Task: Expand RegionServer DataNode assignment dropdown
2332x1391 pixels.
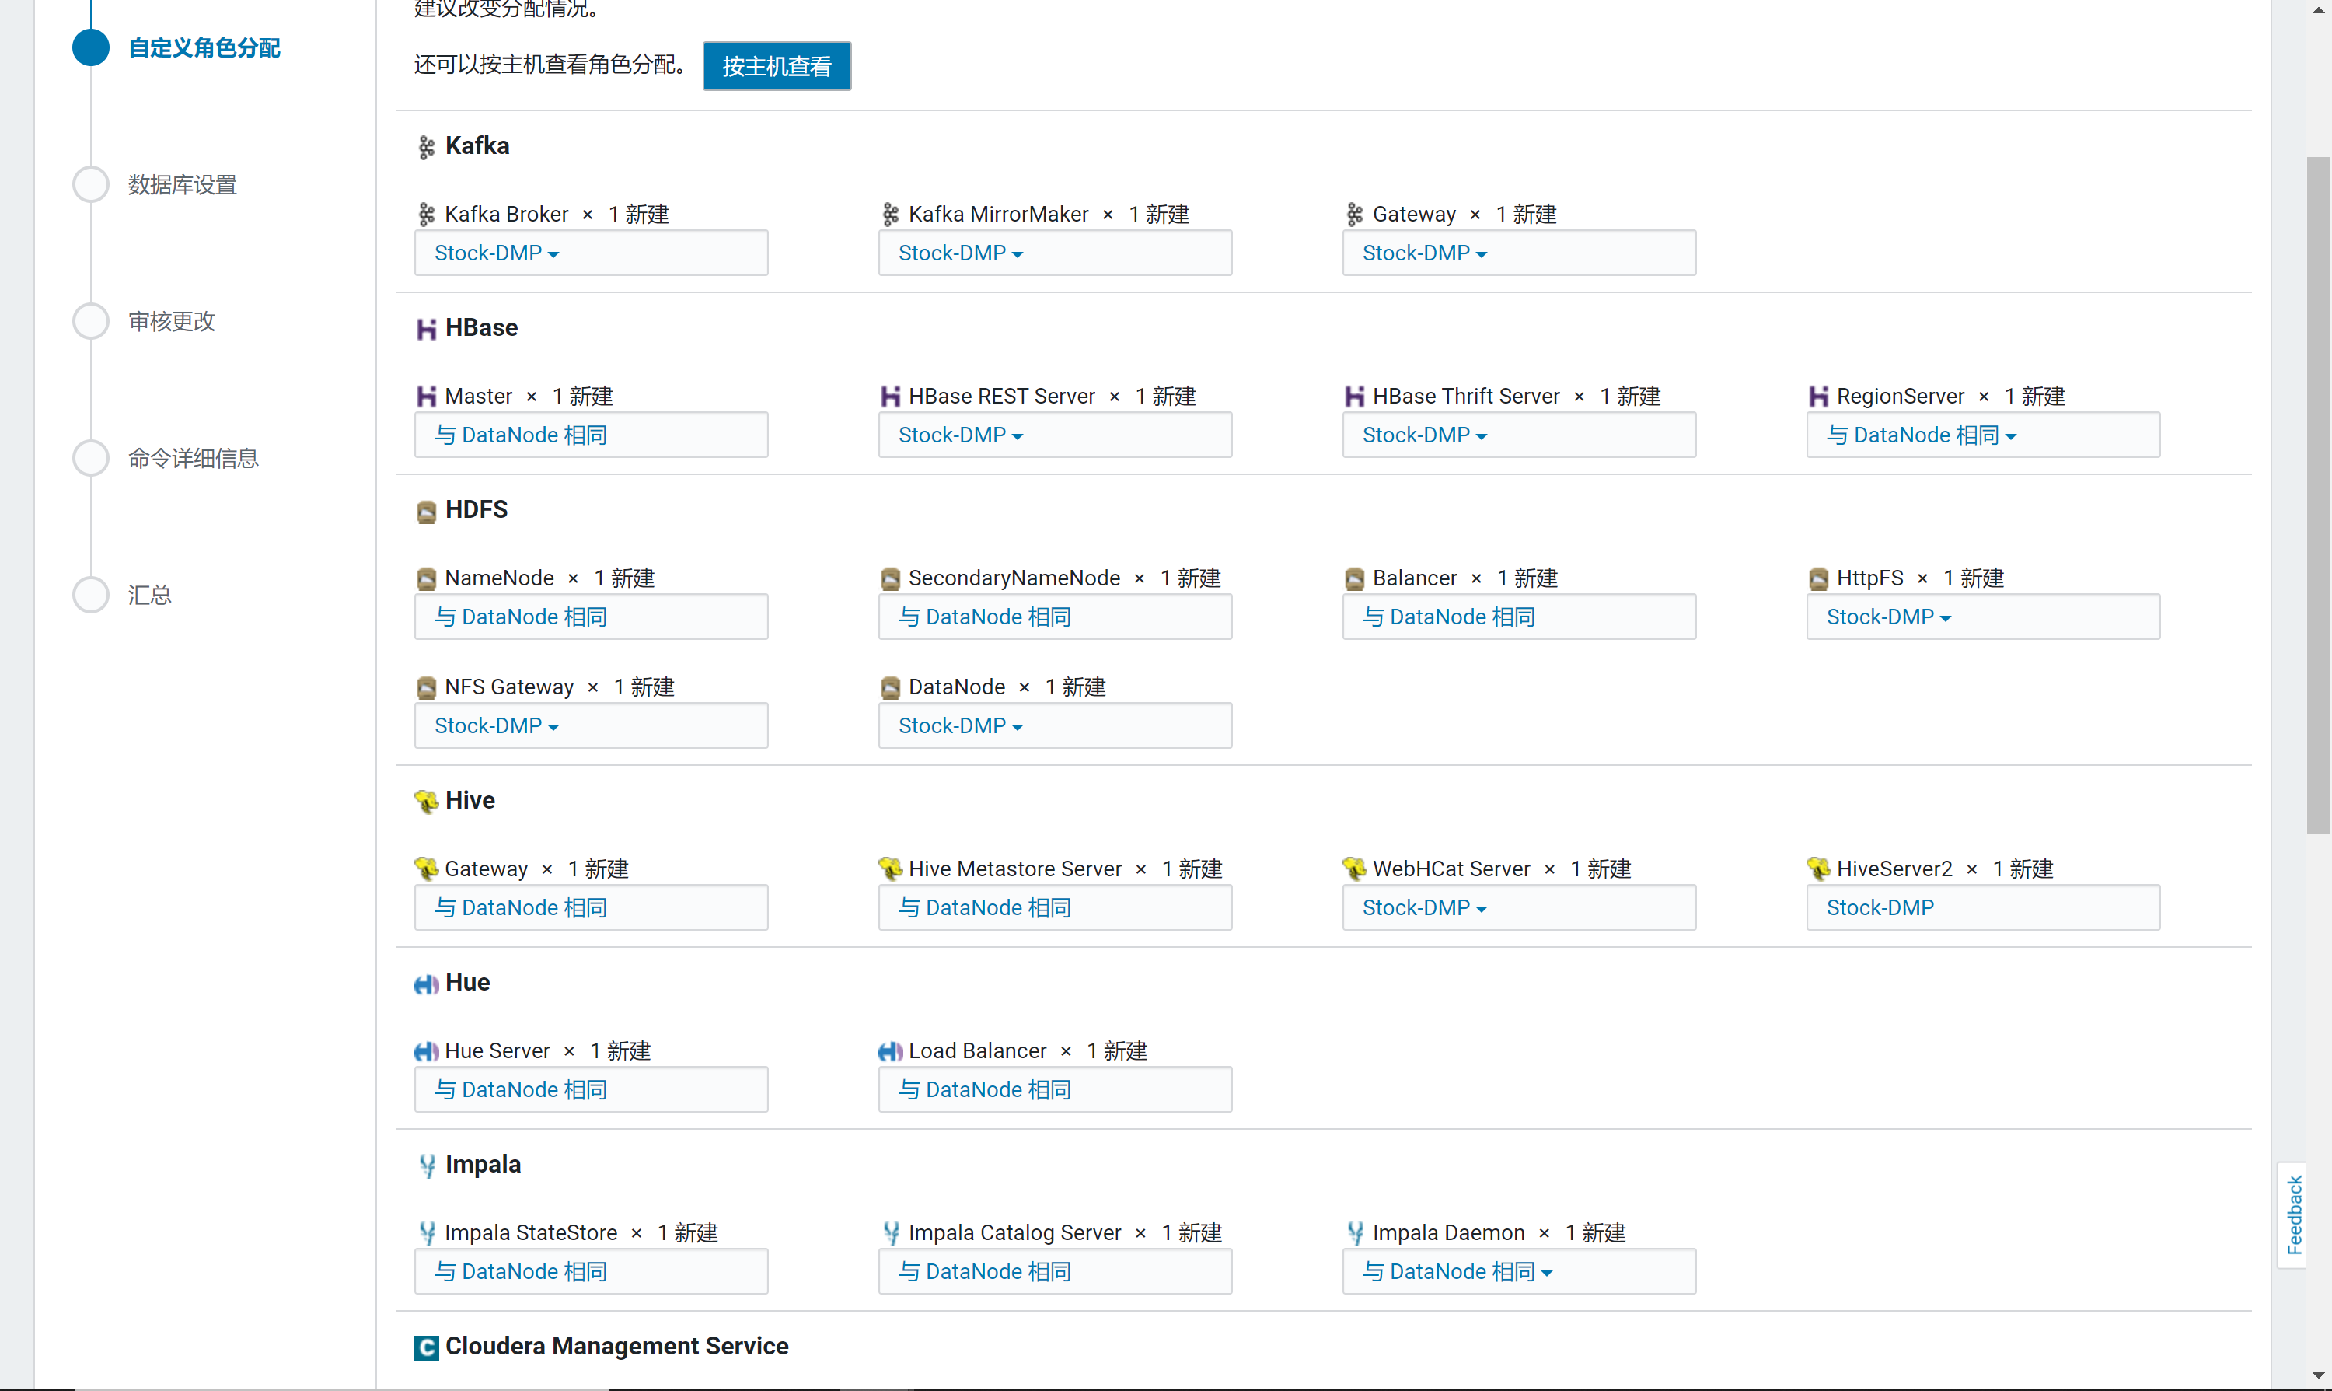Action: pyautogui.click(x=1984, y=435)
